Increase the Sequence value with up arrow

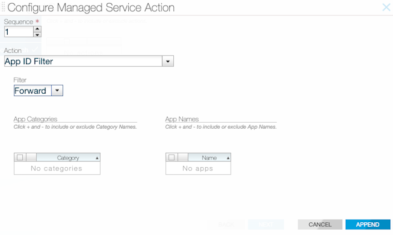click(x=37, y=29)
